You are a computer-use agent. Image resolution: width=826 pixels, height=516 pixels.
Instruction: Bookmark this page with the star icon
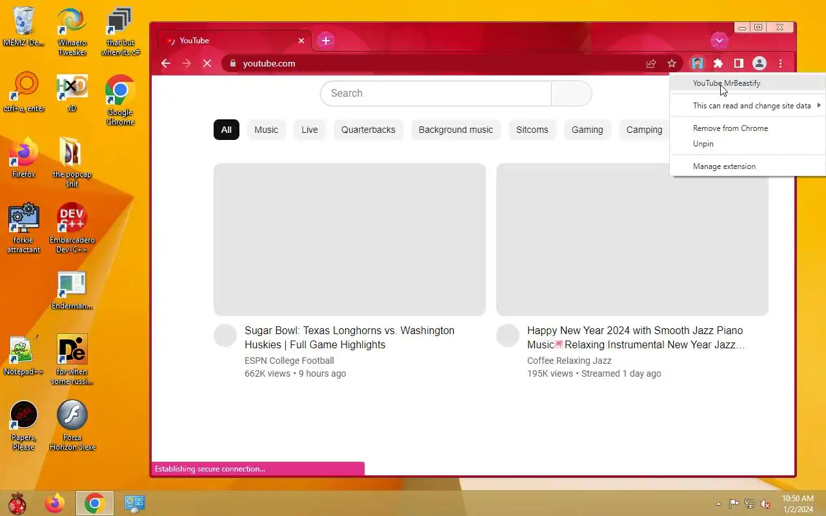click(x=672, y=63)
